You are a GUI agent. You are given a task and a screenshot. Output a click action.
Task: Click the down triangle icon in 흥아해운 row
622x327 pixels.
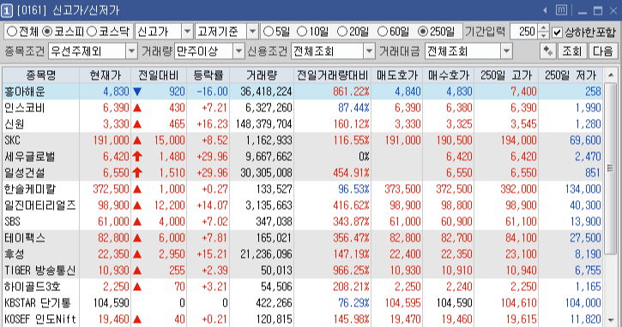(137, 92)
